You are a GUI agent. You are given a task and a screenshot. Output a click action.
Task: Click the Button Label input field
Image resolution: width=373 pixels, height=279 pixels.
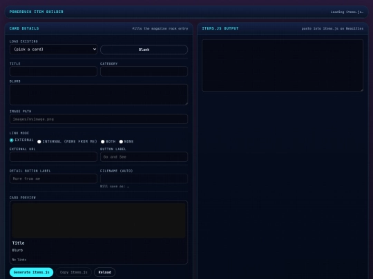144,157
